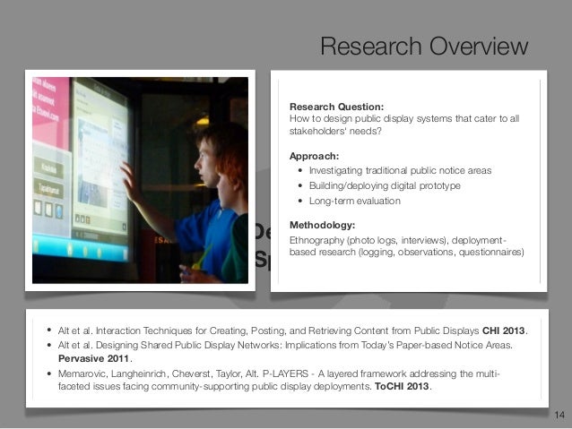This screenshot has width=572, height=429.
Task: Click the 'Methodology:' heading
Action: [x=322, y=225]
